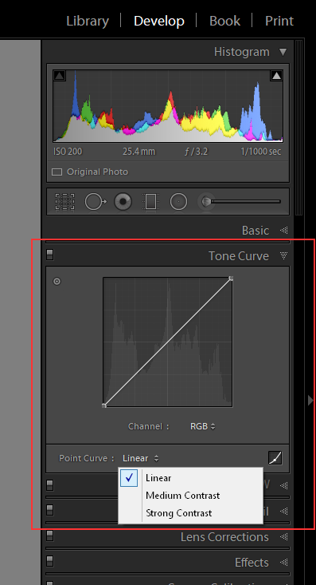Viewport: 316px width, 585px height.
Task: Select the Graduated Filter tool
Action: click(x=150, y=202)
